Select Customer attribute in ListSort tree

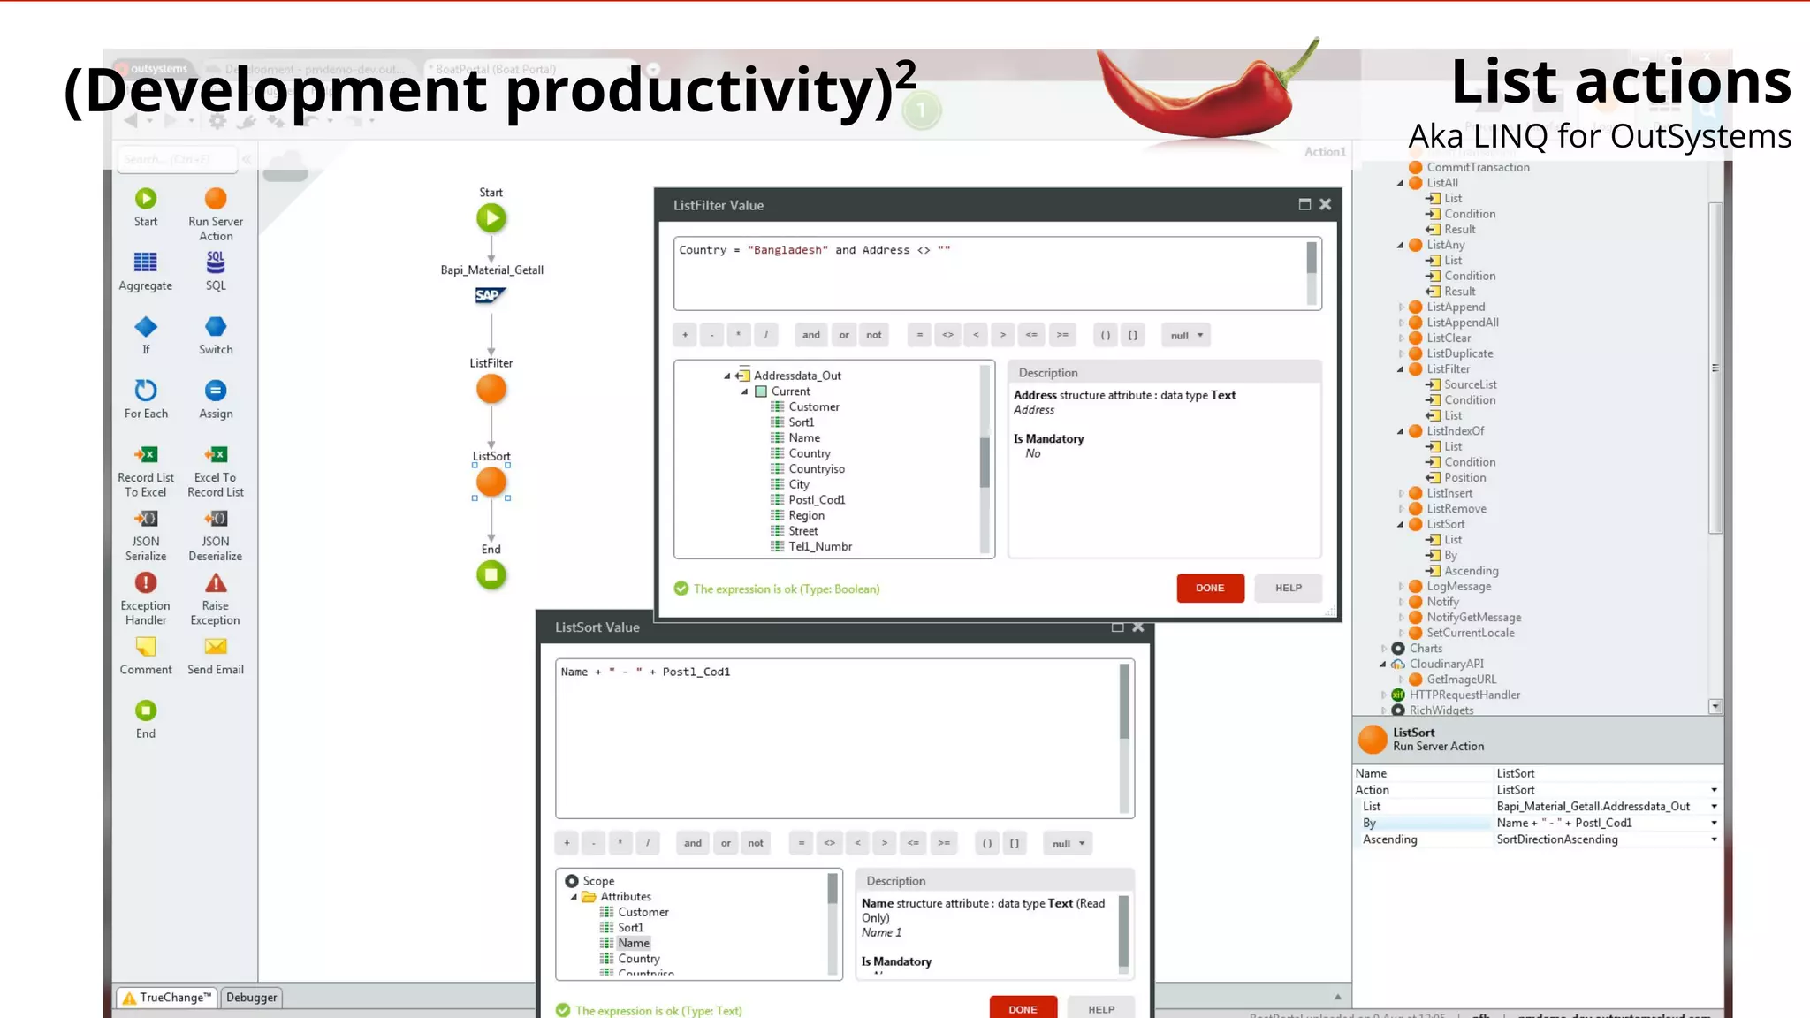pyautogui.click(x=643, y=912)
